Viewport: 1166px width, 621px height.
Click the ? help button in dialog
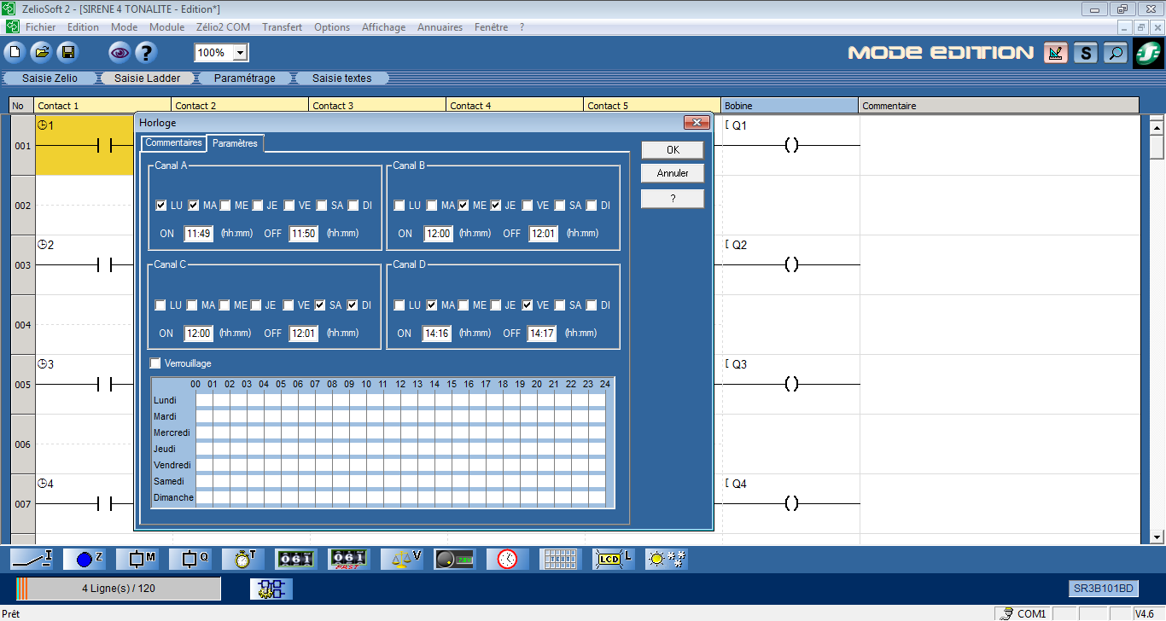pyautogui.click(x=673, y=199)
